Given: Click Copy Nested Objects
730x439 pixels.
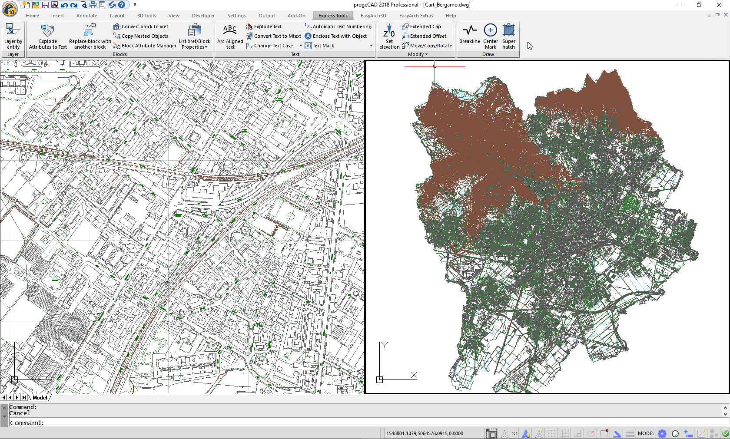Looking at the screenshot, I should tap(141, 36).
